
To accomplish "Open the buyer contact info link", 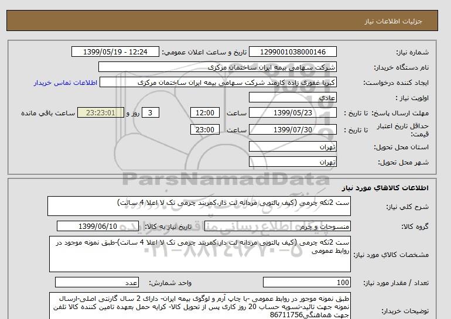I will click(66, 83).
